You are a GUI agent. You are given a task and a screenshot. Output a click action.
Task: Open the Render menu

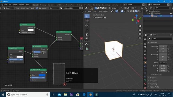click(15, 5)
